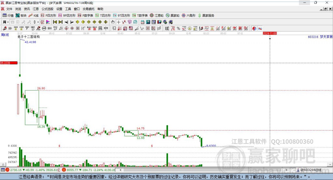Open the T数字表 tool
The height and width of the screenshot is (180, 333).
tap(140, 16)
